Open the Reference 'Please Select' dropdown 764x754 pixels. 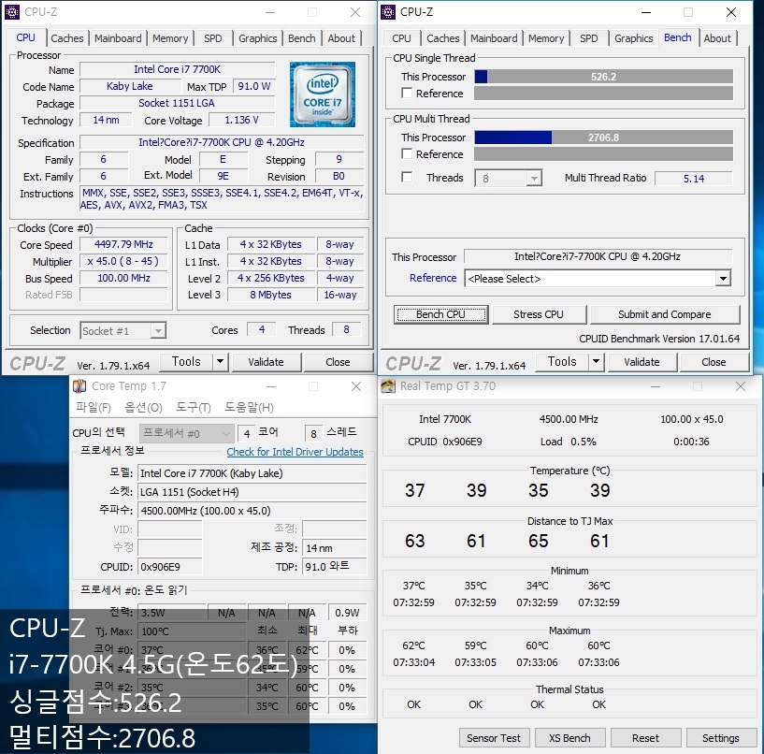click(x=598, y=278)
